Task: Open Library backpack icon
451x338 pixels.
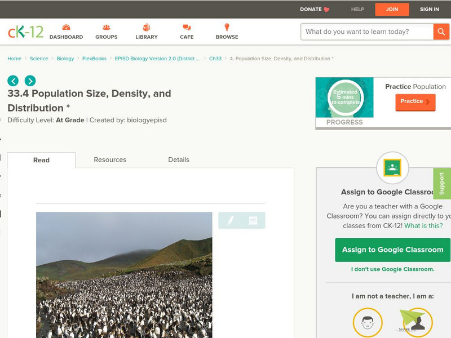Action: click(x=147, y=27)
